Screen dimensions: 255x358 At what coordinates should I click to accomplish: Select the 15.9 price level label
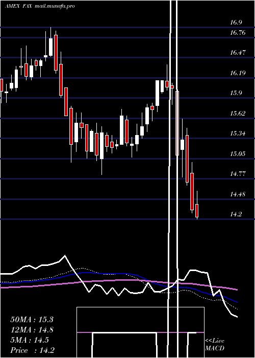tap(236, 93)
